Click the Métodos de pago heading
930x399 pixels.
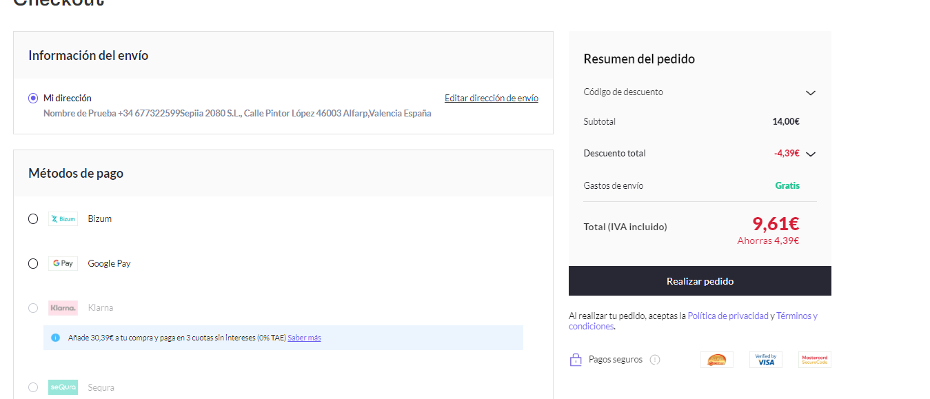click(x=76, y=174)
